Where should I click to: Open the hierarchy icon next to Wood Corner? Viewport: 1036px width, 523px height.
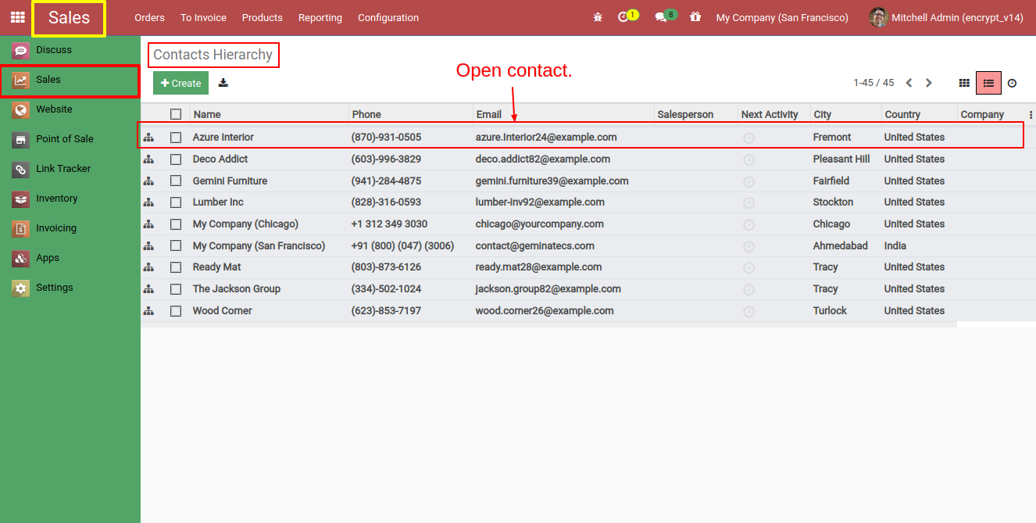click(148, 310)
